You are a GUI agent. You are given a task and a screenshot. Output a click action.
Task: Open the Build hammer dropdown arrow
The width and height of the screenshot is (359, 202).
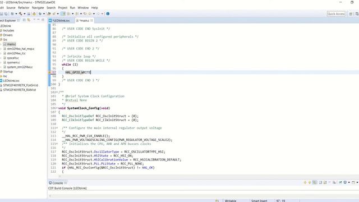click(x=25, y=13)
